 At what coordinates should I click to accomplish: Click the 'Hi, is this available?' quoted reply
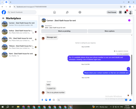pos(123,54)
